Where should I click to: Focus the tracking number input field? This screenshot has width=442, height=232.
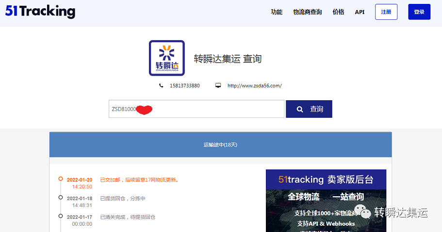tap(196, 109)
